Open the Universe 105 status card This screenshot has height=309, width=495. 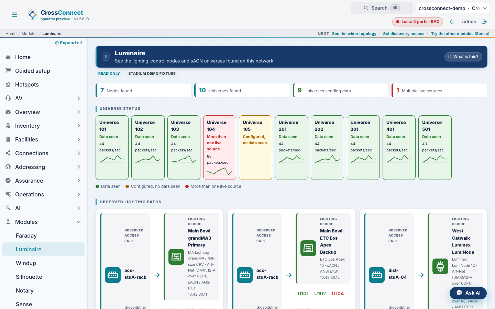coord(255,148)
